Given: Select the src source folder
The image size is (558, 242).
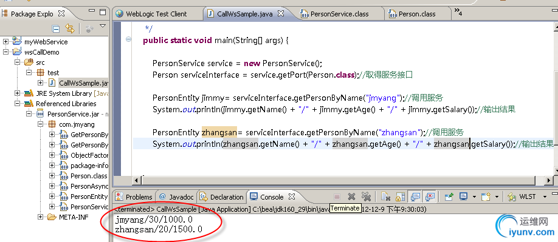Looking at the screenshot, I should point(40,62).
